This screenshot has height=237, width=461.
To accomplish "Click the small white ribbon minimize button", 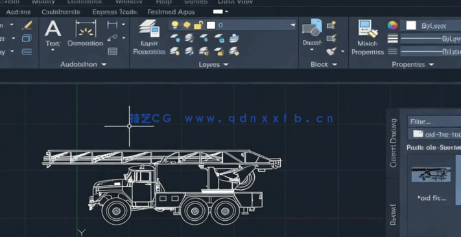I will click(x=218, y=12).
